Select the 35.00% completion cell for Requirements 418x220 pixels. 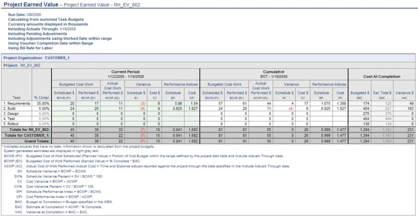tap(42, 104)
